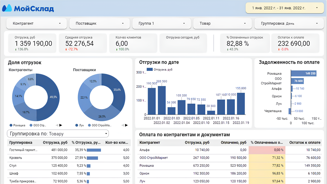Click Луч in payments table

click(x=143, y=181)
